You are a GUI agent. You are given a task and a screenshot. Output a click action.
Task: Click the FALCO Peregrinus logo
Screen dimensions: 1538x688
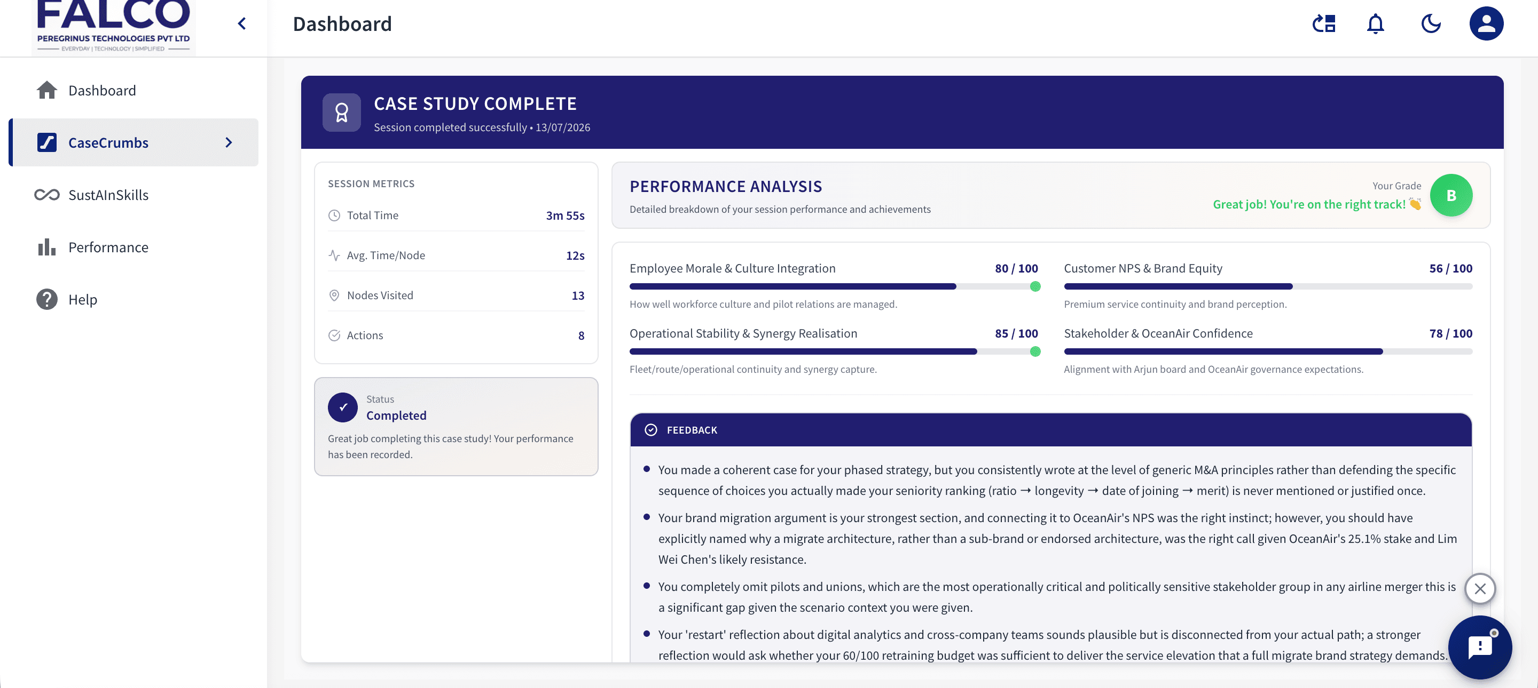(x=113, y=26)
